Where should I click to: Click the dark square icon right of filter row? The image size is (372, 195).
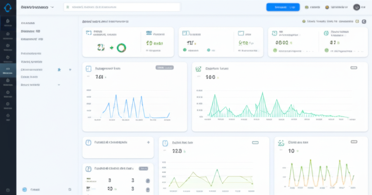coord(364,21)
